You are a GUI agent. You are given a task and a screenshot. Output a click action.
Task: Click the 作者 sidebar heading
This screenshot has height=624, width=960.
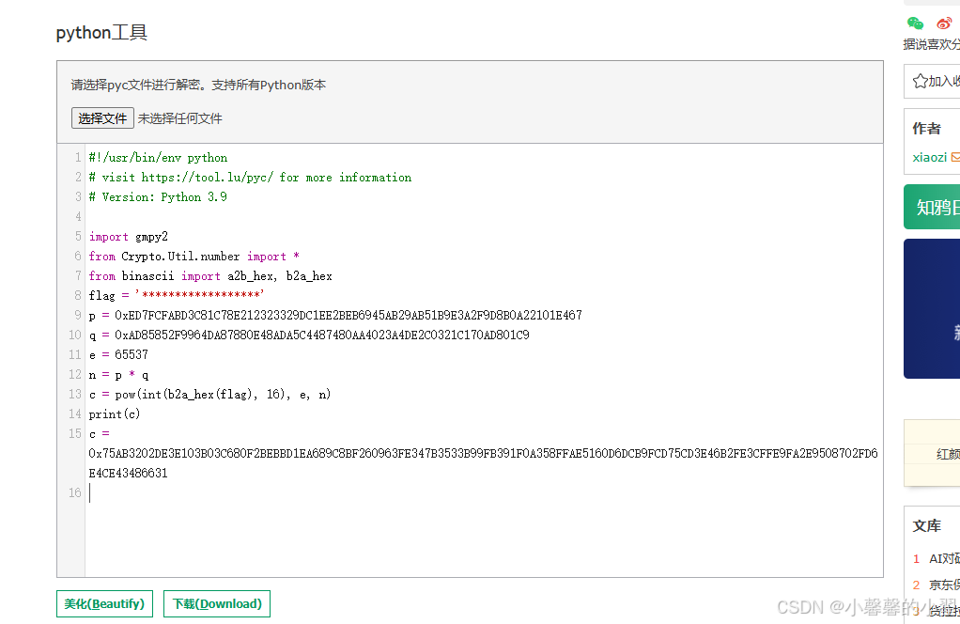pyautogui.click(x=926, y=128)
